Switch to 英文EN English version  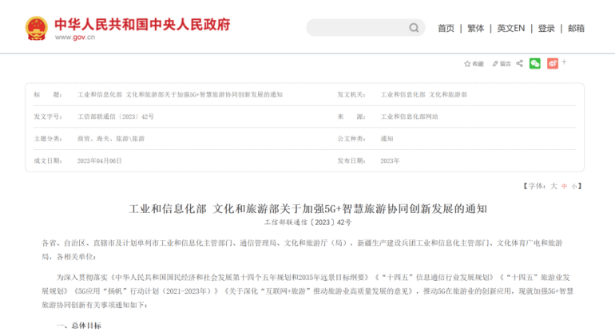pos(510,28)
